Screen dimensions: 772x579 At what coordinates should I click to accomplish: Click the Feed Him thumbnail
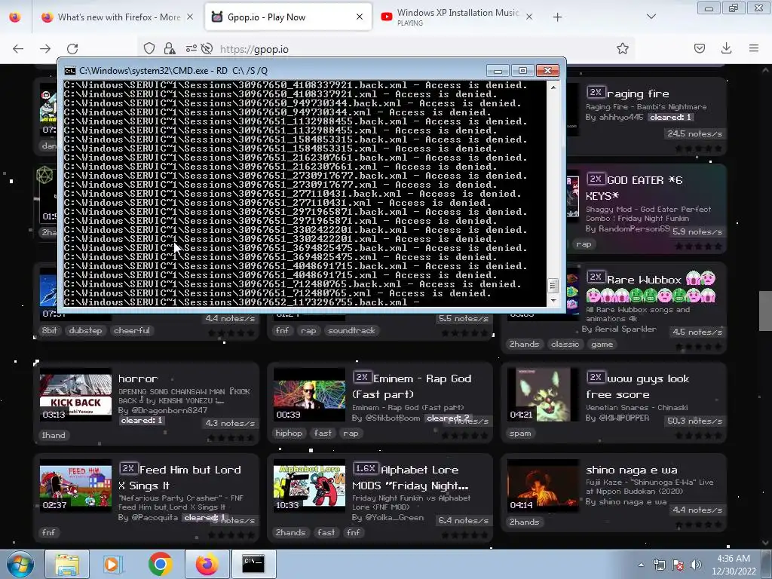pyautogui.click(x=76, y=486)
